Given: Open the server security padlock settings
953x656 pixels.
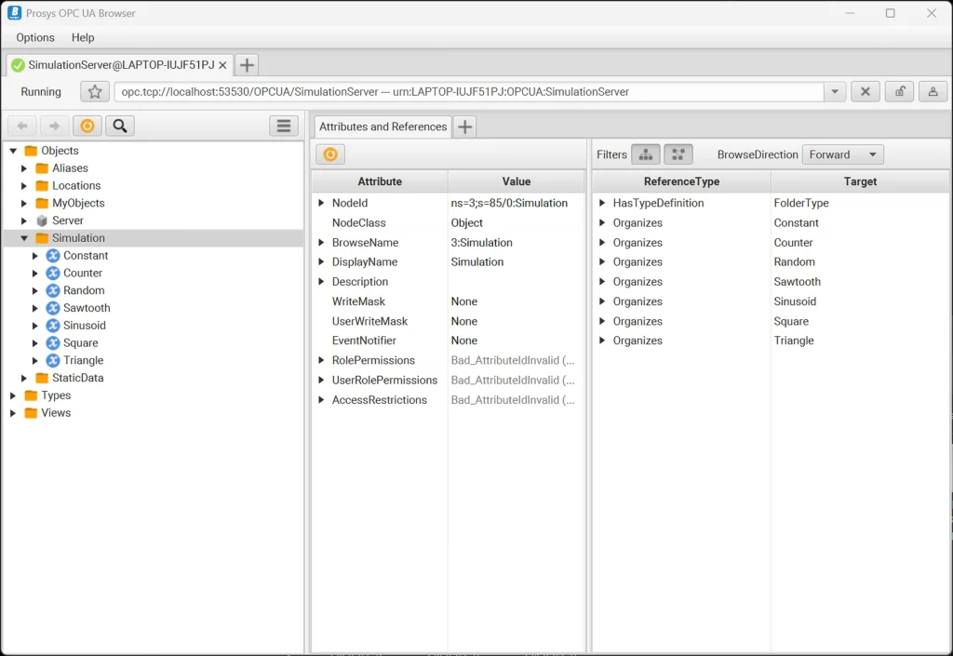Looking at the screenshot, I should click(899, 91).
